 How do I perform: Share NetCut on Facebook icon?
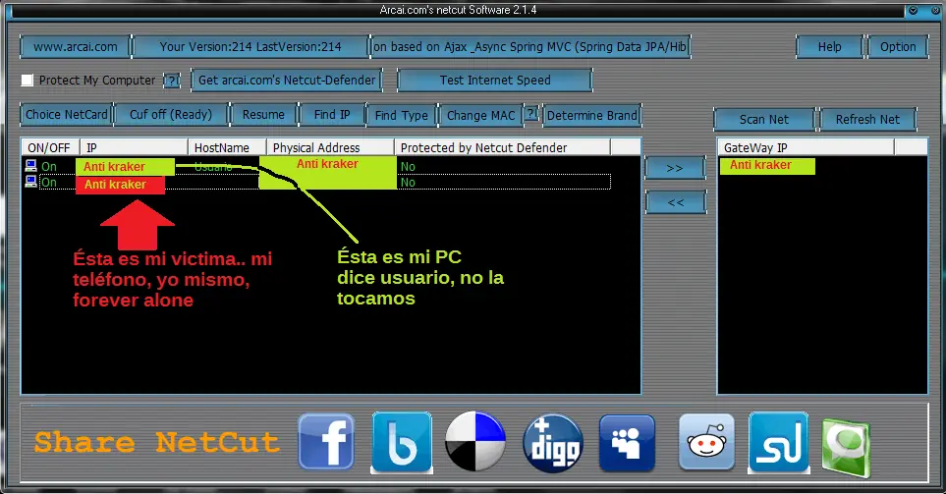pyautogui.click(x=326, y=442)
